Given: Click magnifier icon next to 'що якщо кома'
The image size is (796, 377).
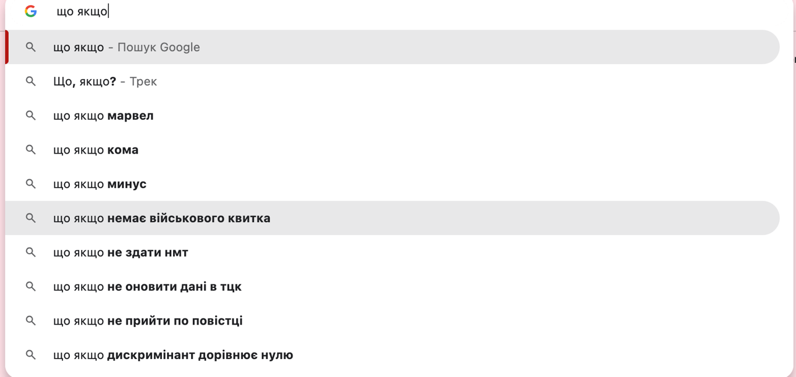Looking at the screenshot, I should [x=31, y=150].
